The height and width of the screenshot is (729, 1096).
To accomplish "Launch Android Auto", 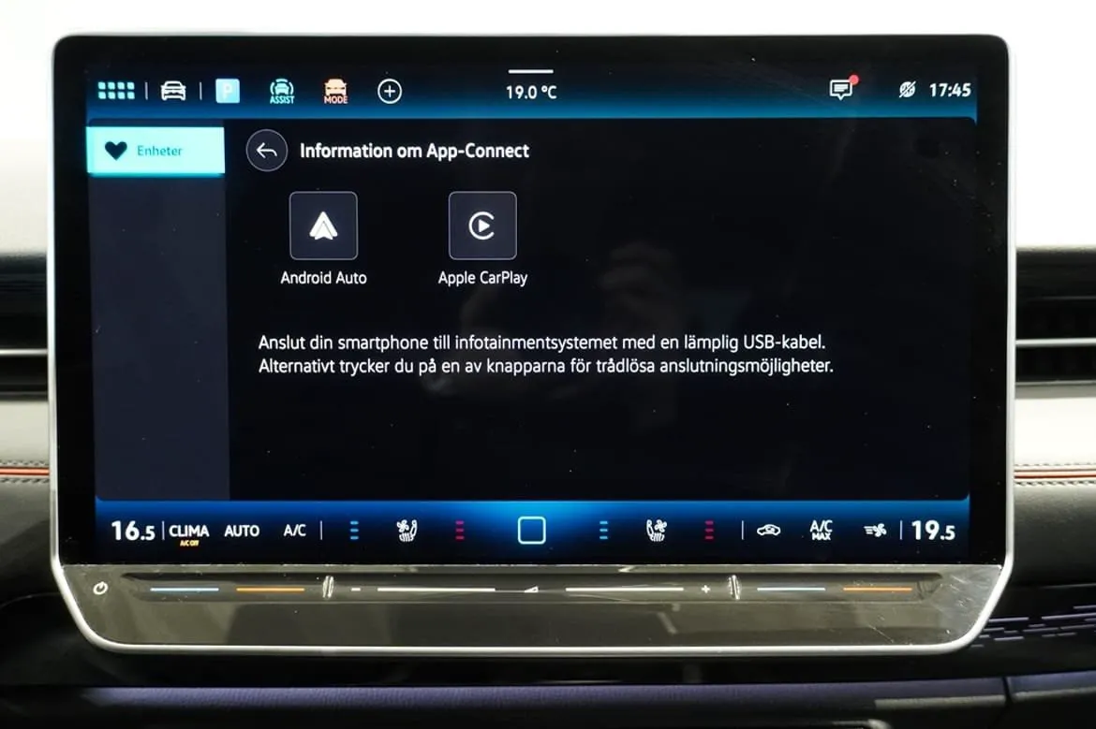I will (323, 226).
